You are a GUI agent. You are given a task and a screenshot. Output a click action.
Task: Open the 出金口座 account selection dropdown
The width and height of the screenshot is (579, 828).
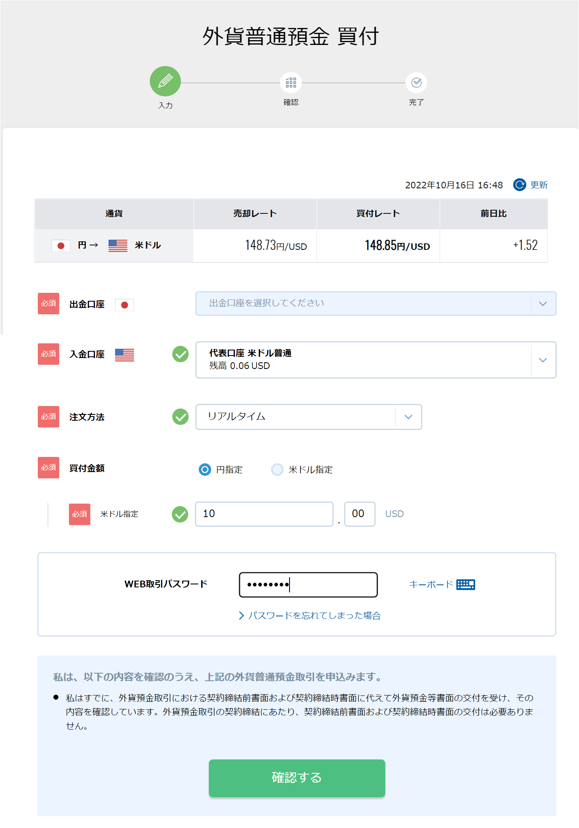376,303
